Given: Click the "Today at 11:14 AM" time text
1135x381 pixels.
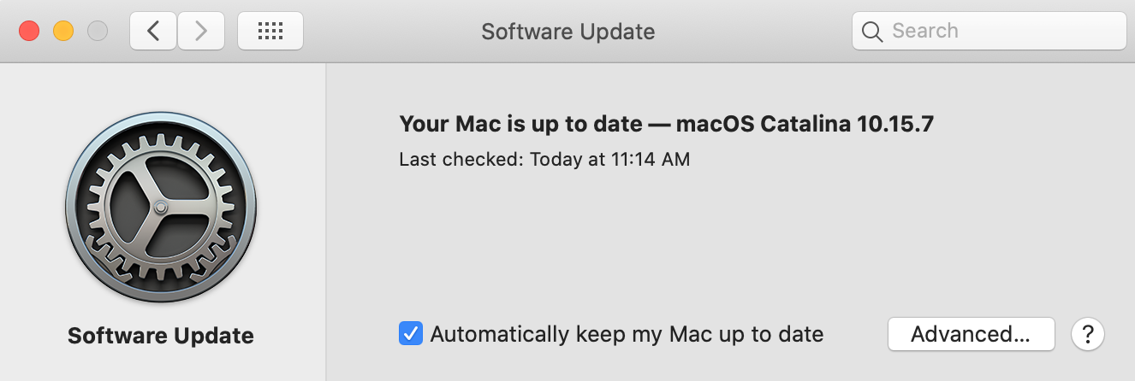Looking at the screenshot, I should click(x=610, y=159).
